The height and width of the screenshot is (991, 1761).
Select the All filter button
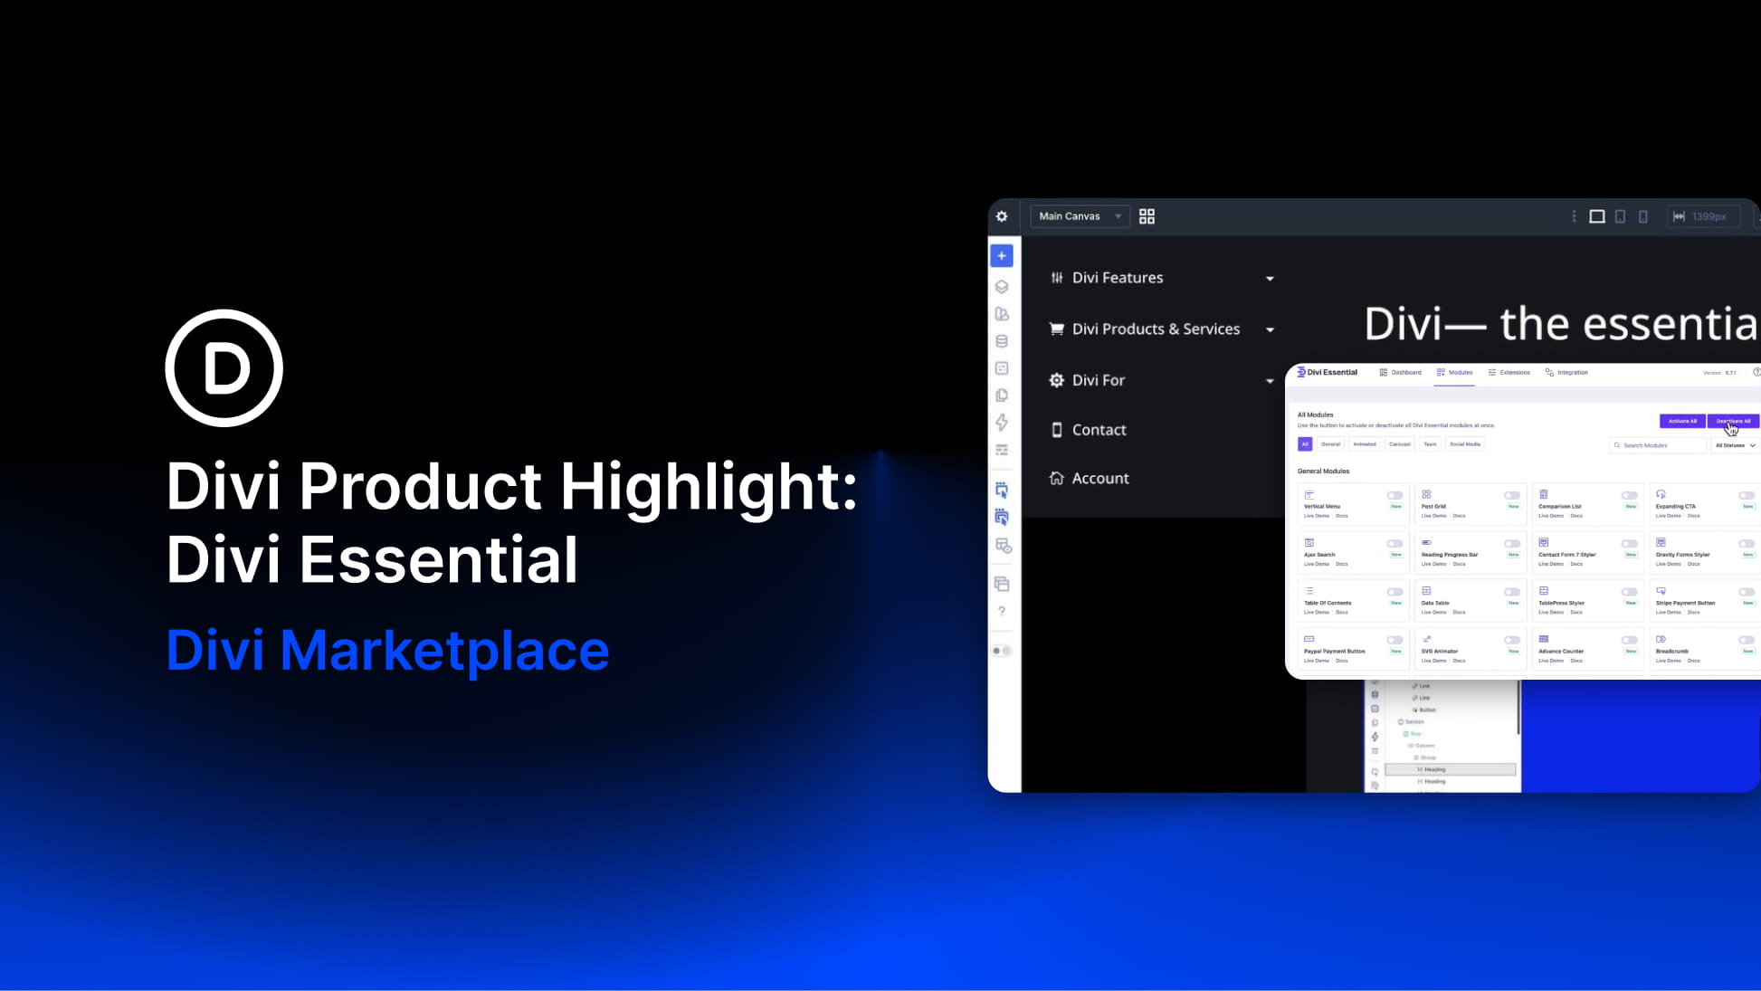[1305, 444]
